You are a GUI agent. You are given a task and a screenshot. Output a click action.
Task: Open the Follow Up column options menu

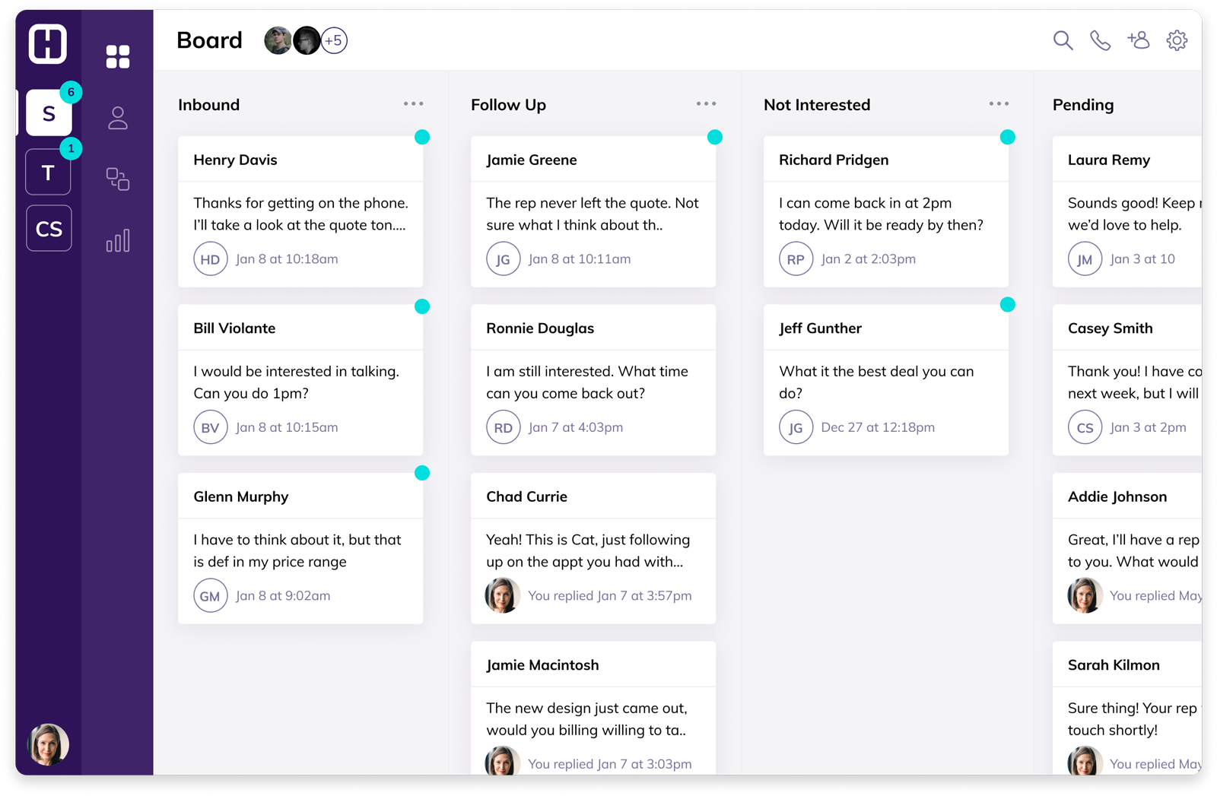click(x=706, y=103)
